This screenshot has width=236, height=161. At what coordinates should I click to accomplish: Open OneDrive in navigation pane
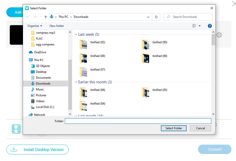[x=40, y=52]
